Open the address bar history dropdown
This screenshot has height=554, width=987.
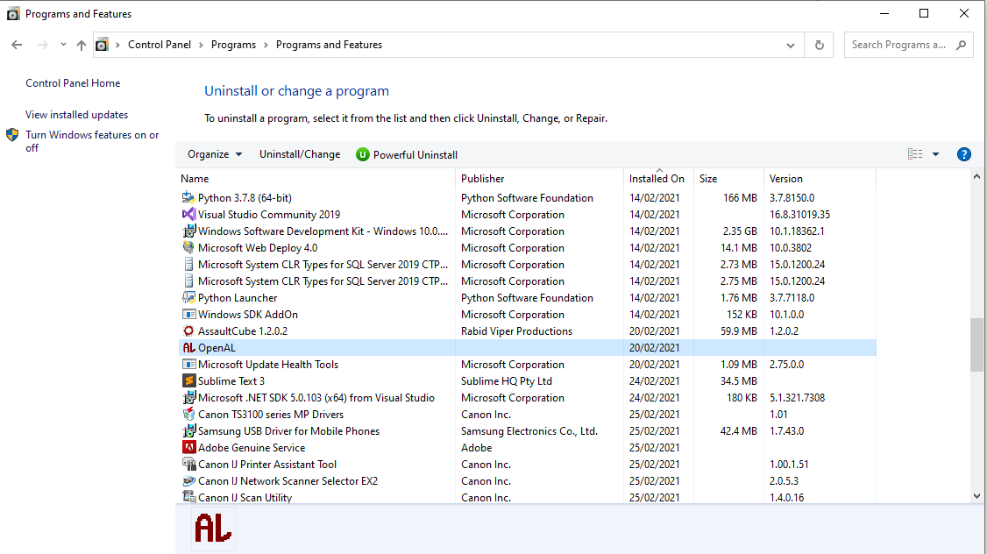click(x=791, y=45)
